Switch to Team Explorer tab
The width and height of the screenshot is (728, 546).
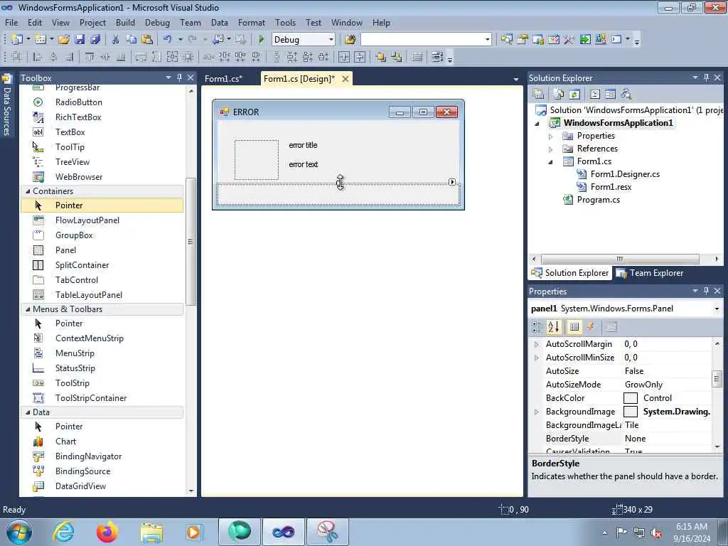click(x=650, y=273)
